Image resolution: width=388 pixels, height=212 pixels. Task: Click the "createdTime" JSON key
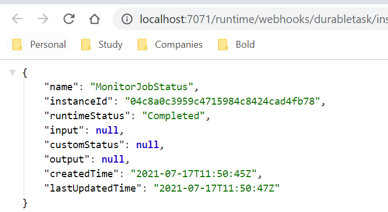[x=81, y=174]
